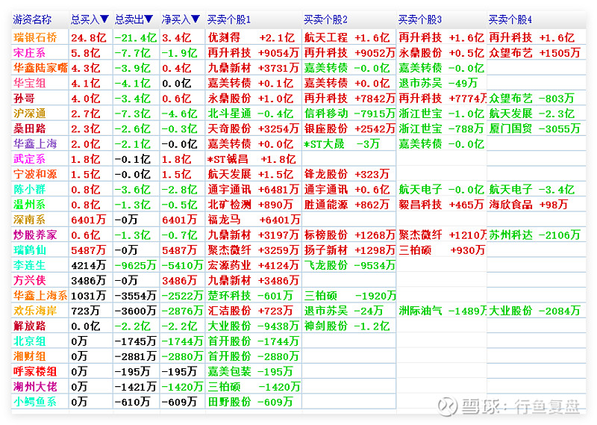Image resolution: width=597 pixels, height=425 pixels.
Task: Click -9625万 total sell value
Action: [x=136, y=265]
